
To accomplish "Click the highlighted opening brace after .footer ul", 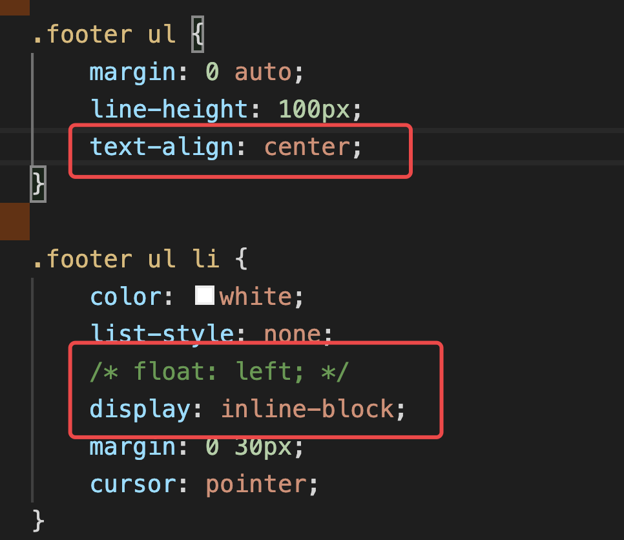I will tap(198, 34).
